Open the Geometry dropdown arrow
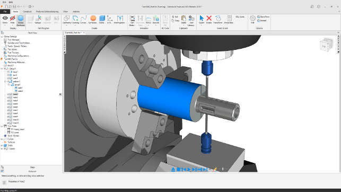This screenshot has height=192, width=341. tap(66, 25)
